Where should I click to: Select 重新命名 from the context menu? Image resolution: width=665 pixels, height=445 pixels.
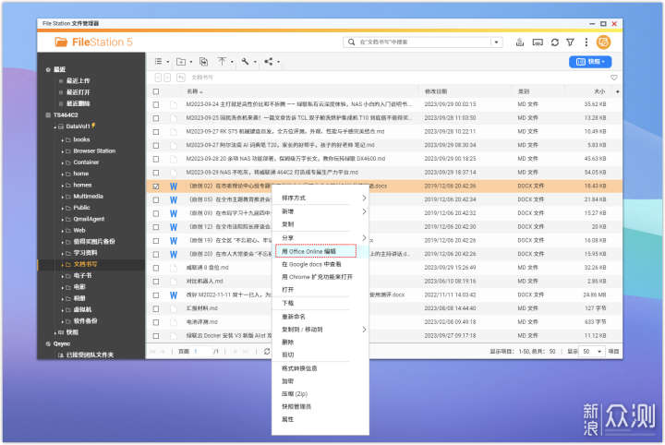tap(294, 317)
